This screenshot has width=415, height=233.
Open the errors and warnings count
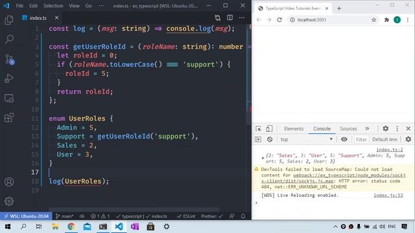tap(100, 216)
